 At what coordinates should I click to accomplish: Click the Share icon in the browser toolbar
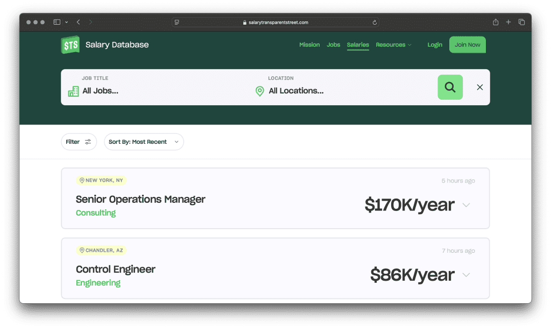pyautogui.click(x=495, y=22)
